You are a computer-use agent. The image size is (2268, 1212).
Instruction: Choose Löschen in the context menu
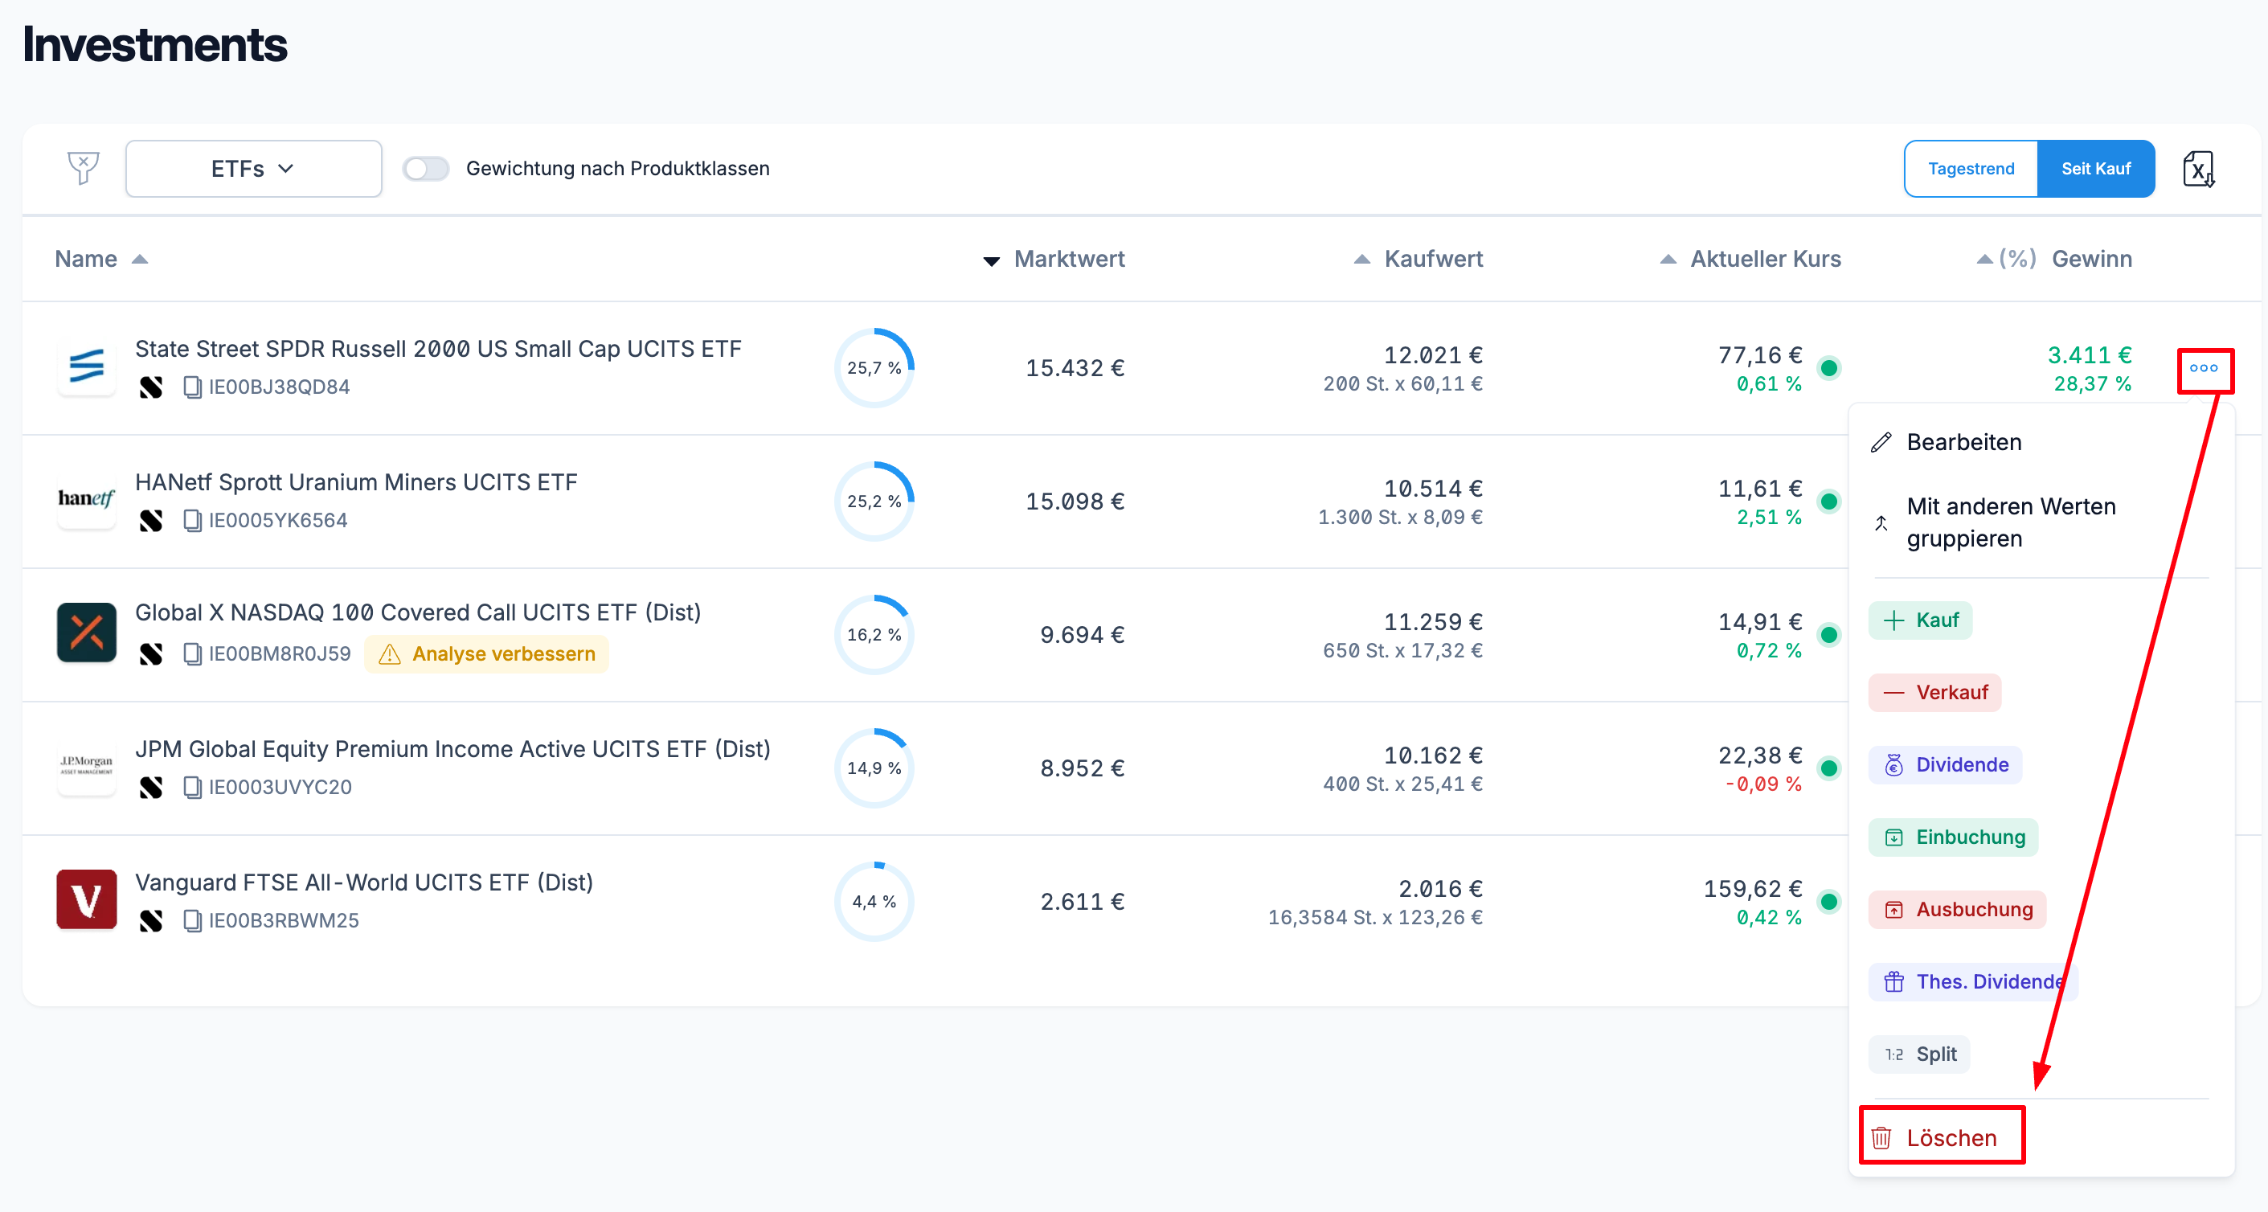[1934, 1137]
